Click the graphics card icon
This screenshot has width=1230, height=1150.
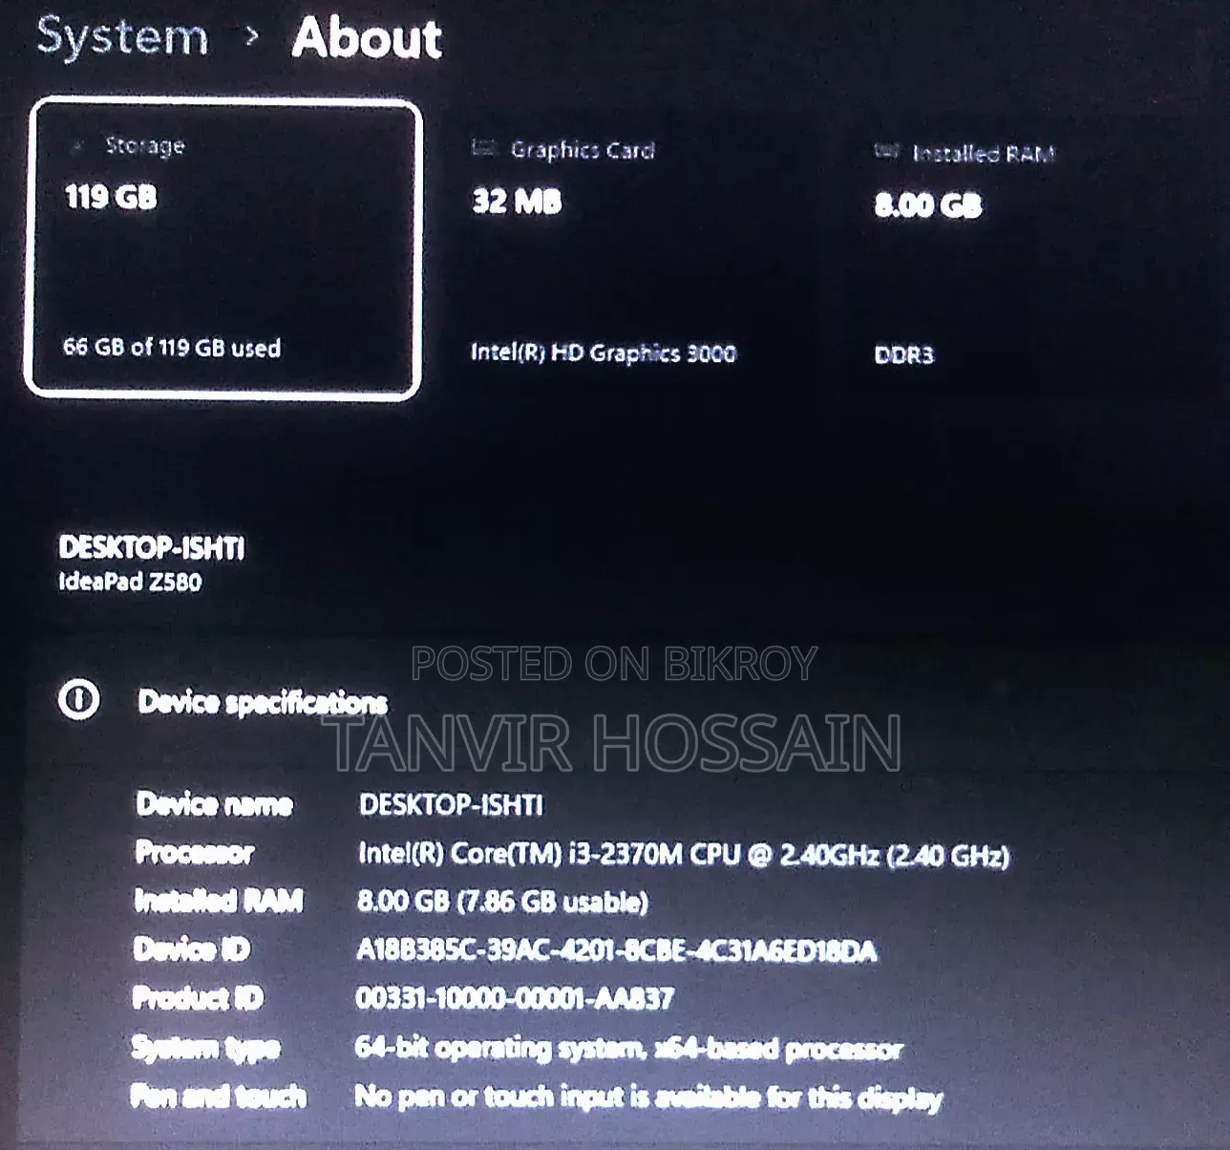[x=485, y=148]
